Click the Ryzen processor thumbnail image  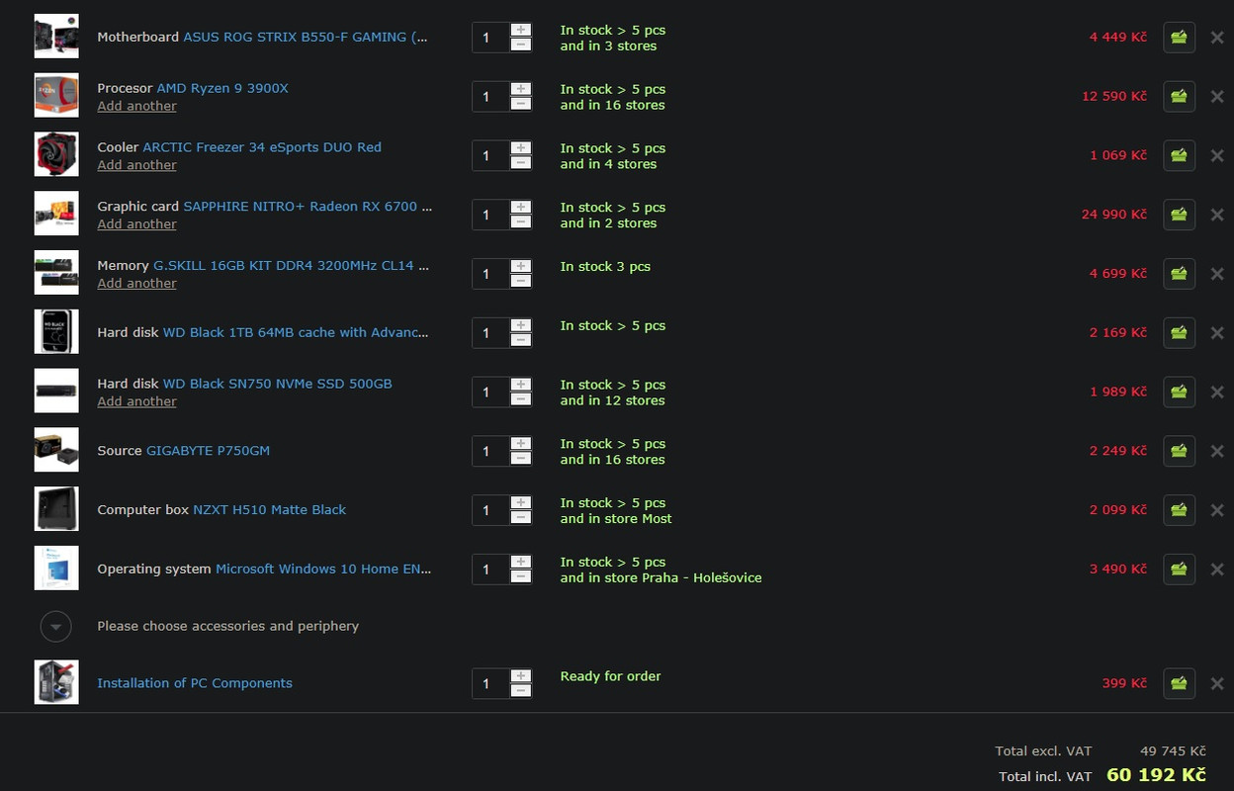coord(56,96)
